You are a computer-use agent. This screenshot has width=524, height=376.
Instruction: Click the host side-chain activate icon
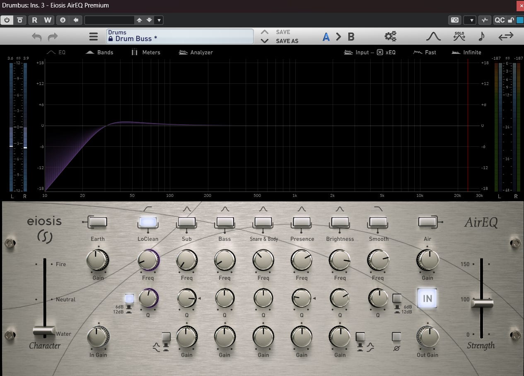pyautogui.click(x=484, y=20)
